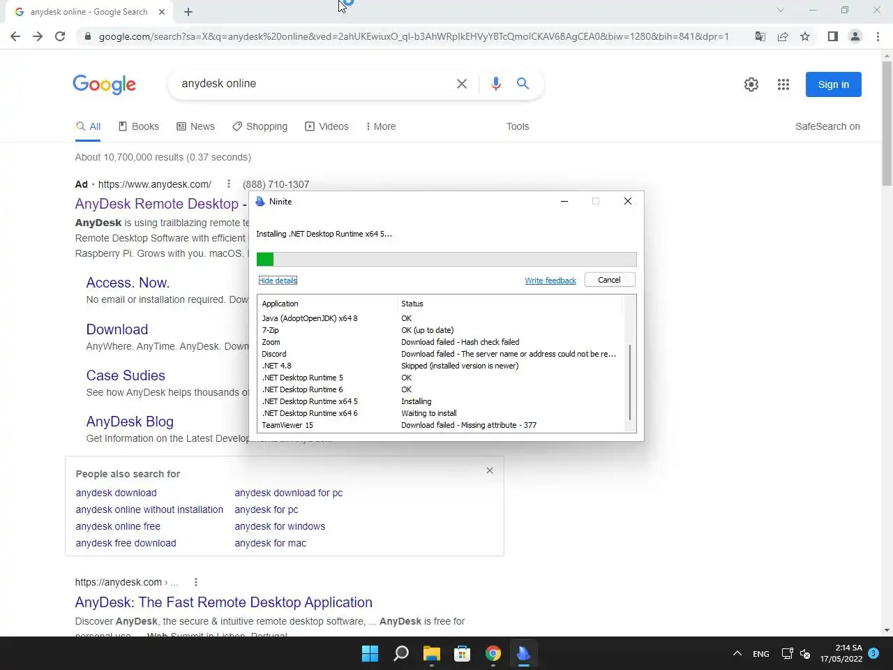The image size is (893, 670).
Task: Search anydesk online free
Action: pos(118,526)
